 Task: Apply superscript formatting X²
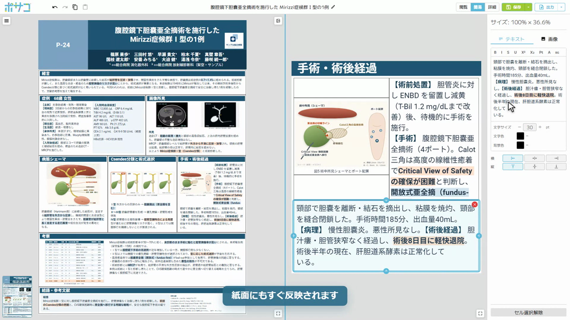(x=523, y=53)
